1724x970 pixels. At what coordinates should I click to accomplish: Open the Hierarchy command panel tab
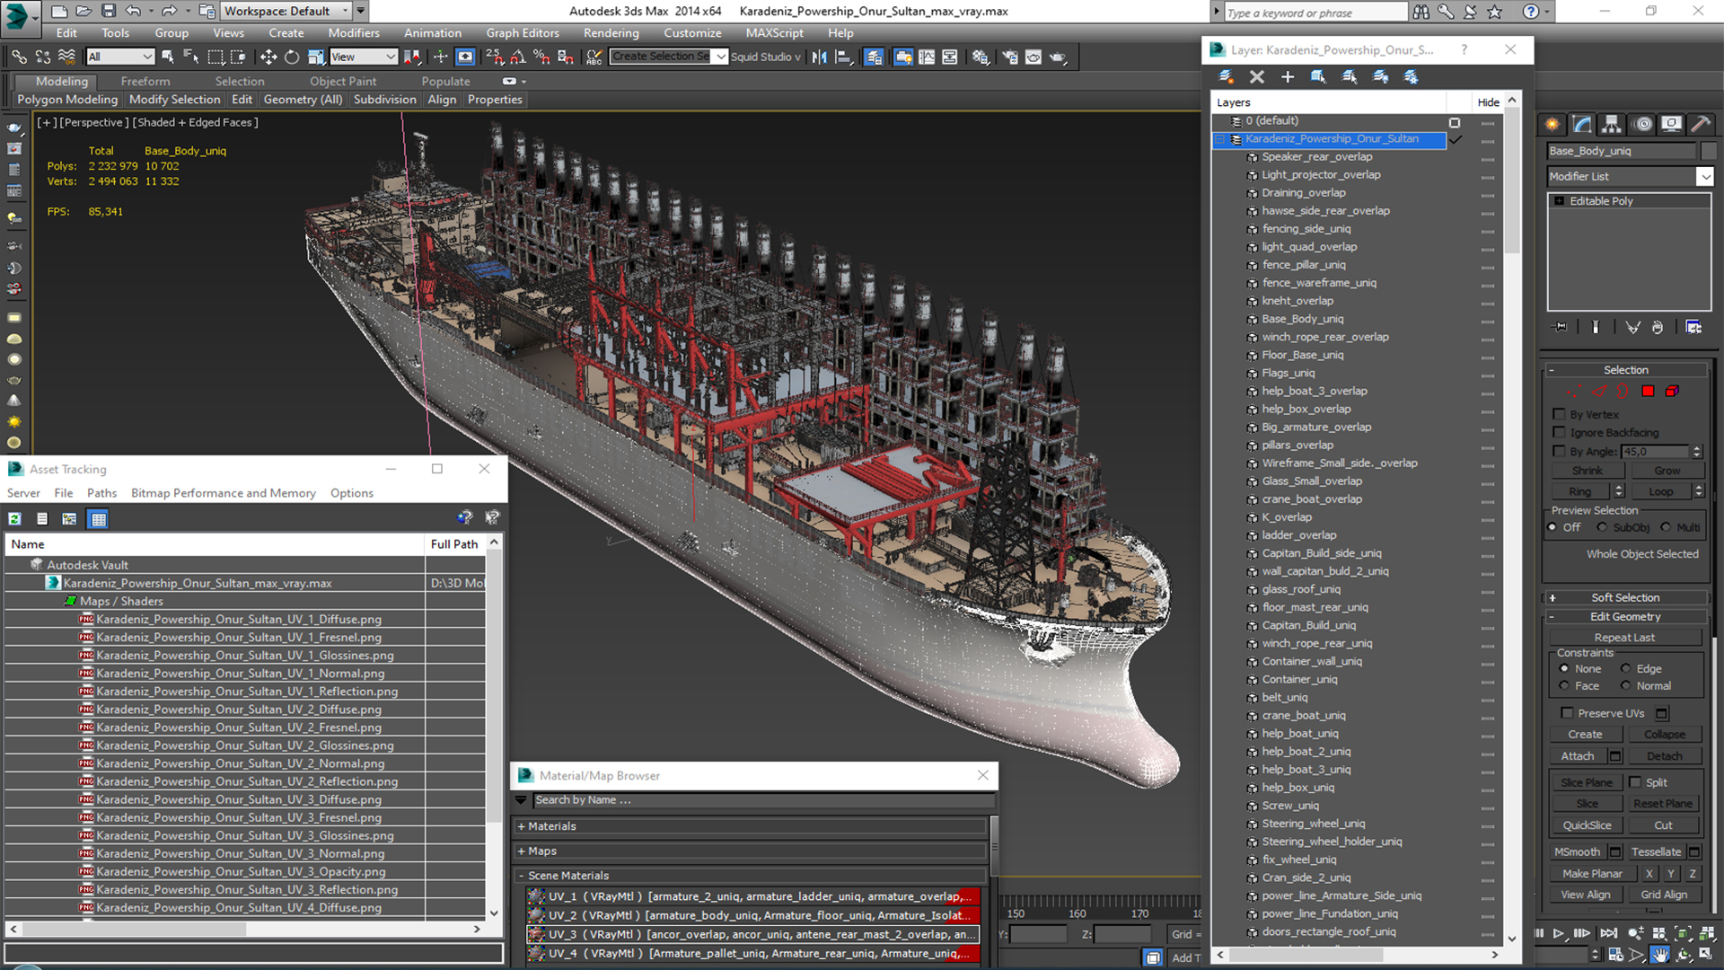[1612, 124]
